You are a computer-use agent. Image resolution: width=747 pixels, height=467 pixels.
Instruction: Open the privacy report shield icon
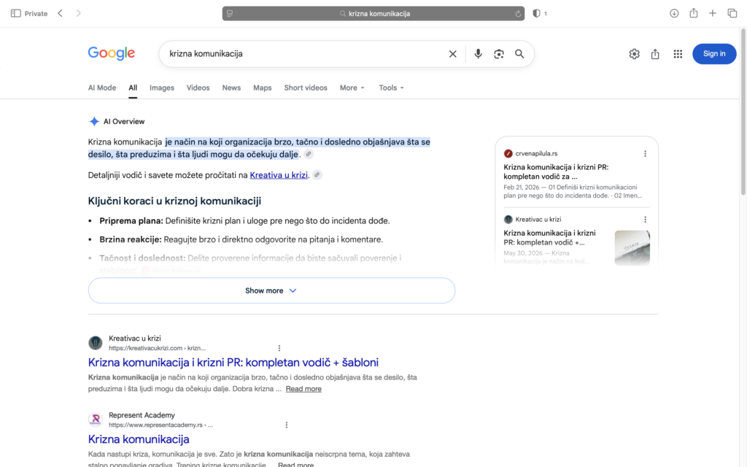(536, 13)
